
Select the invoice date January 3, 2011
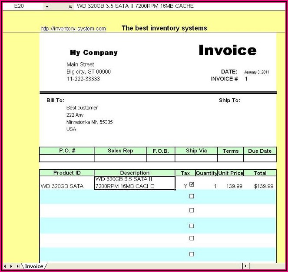(x=256, y=72)
